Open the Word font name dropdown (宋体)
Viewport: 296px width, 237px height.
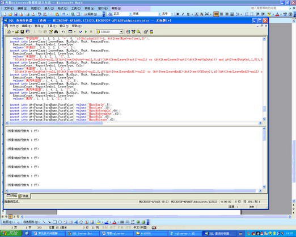(159, 14)
